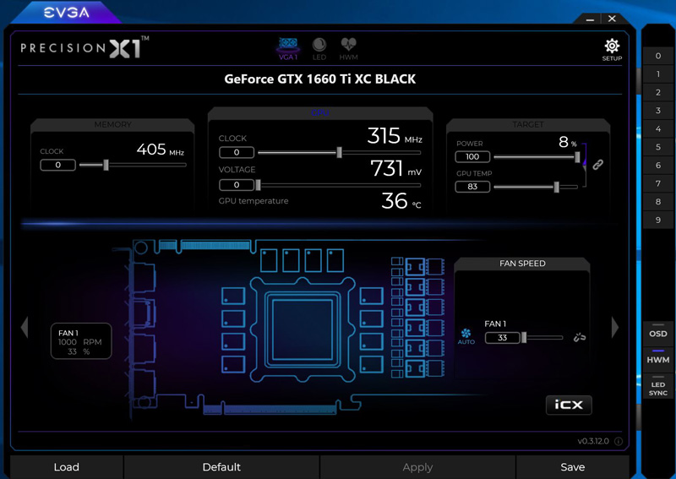Click the power/temp target link icon
The image size is (676, 479).
pos(597,164)
